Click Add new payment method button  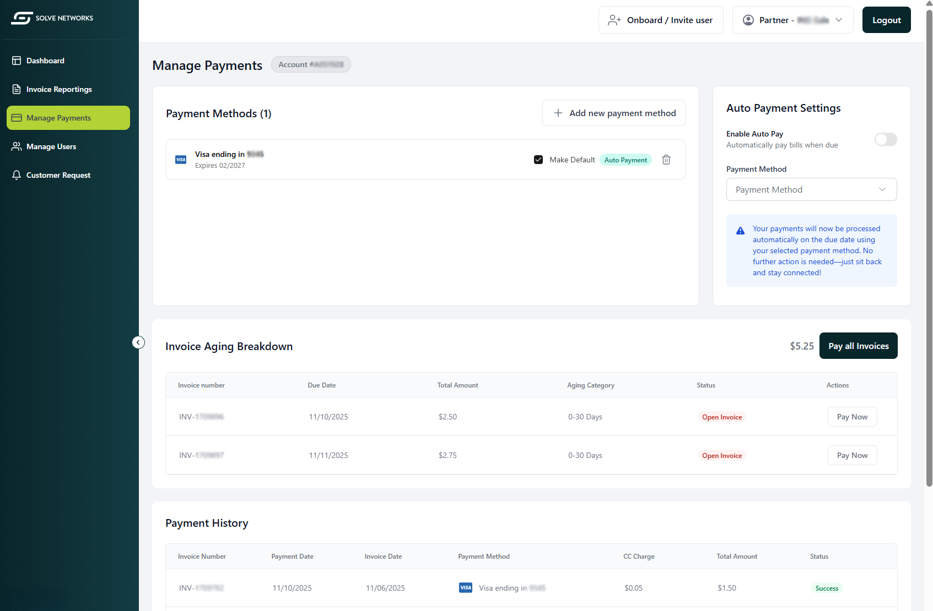613,113
